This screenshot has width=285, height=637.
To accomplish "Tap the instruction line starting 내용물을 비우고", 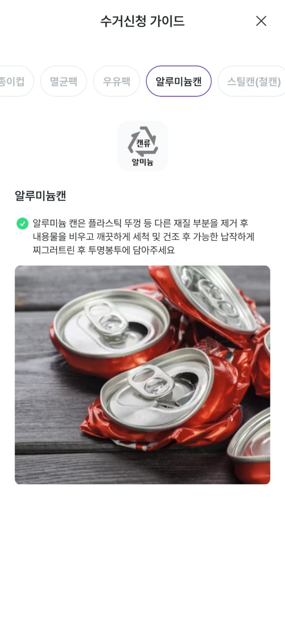I will [x=143, y=237].
